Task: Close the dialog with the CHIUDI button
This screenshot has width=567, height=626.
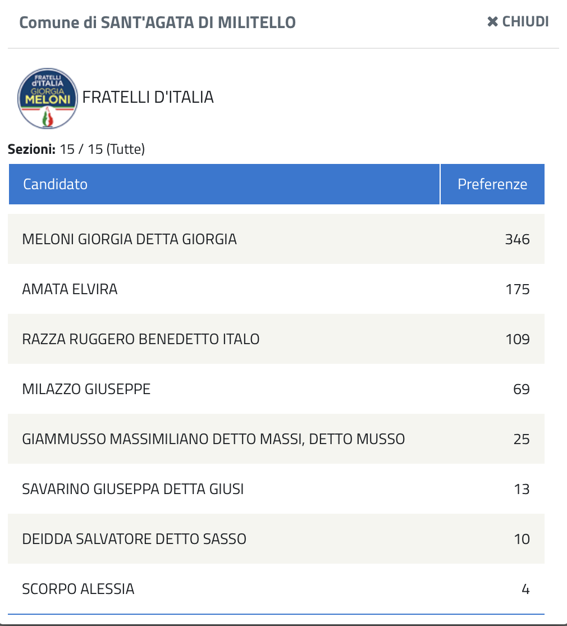Action: (518, 22)
